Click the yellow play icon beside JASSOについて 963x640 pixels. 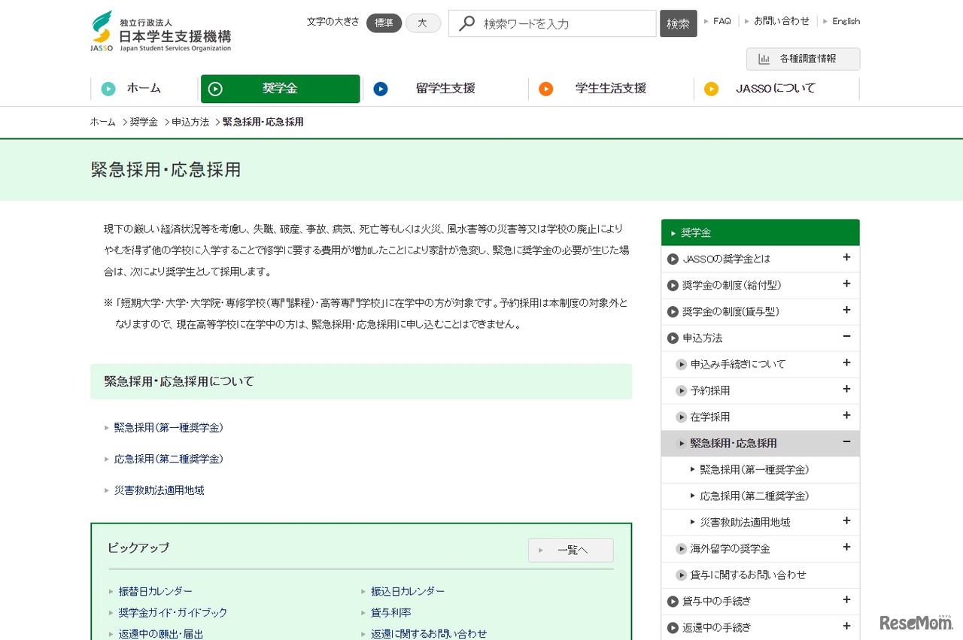[x=711, y=89]
